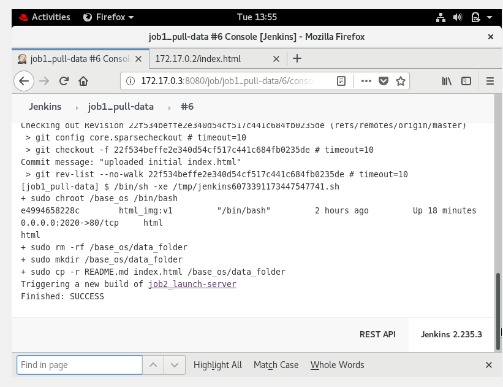The width and height of the screenshot is (503, 387).
Task: Toggle reader view in address bar
Action: tap(341, 81)
